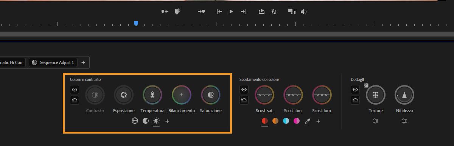This screenshot has height=146, width=454.
Task: Click the speaker volume icon
Action: tap(303, 12)
